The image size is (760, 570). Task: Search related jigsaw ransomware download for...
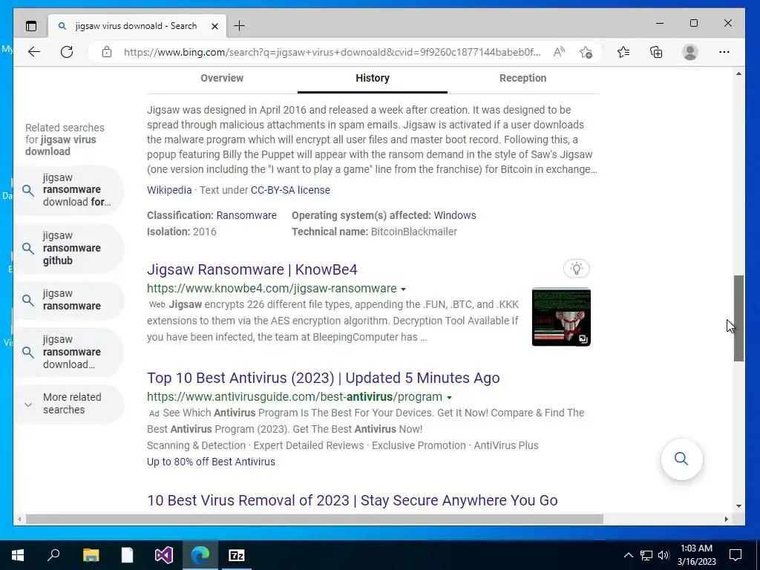click(x=69, y=190)
